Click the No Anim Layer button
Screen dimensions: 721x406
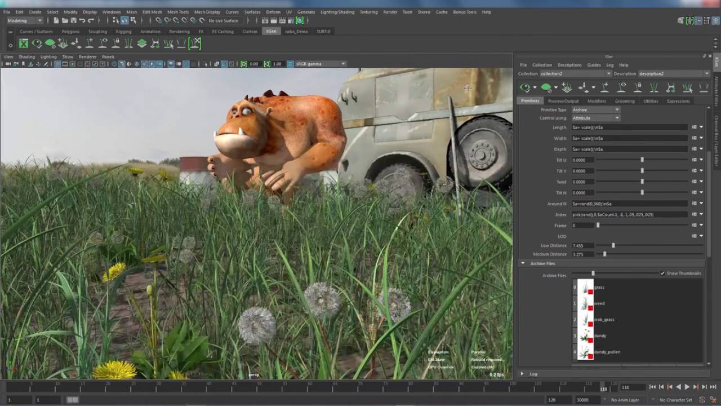tap(625, 400)
